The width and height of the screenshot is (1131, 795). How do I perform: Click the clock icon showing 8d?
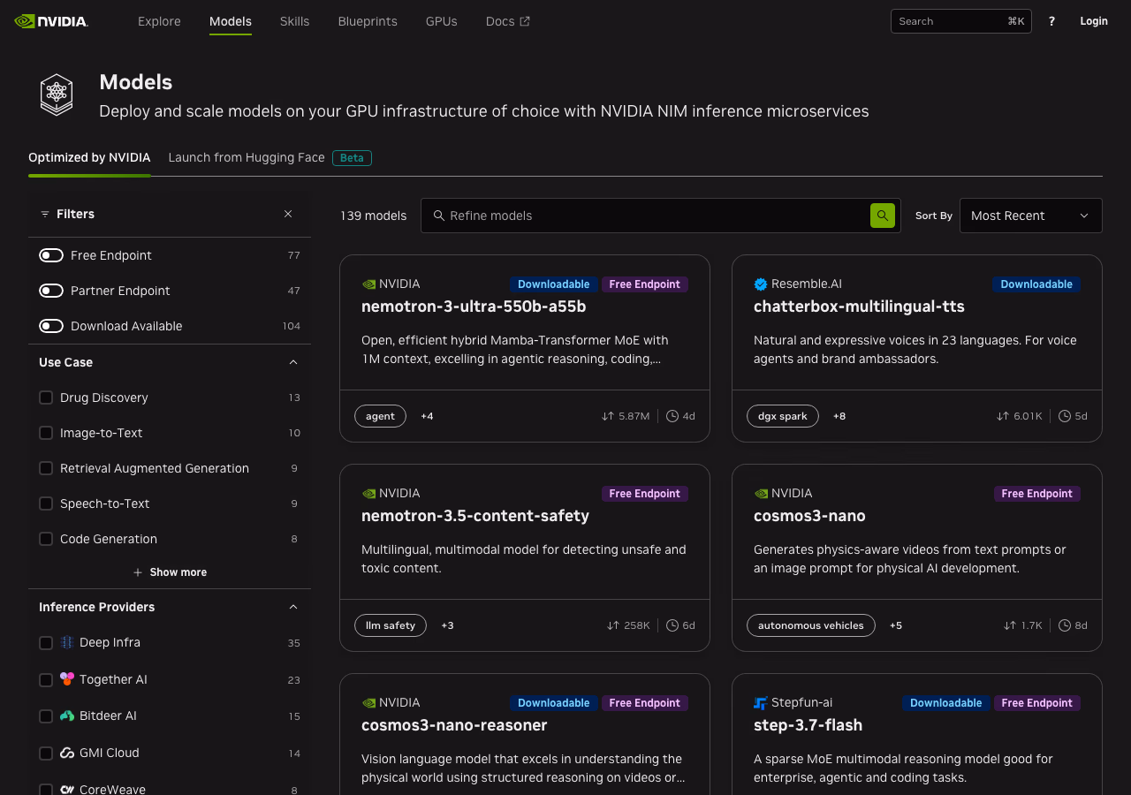click(1065, 625)
